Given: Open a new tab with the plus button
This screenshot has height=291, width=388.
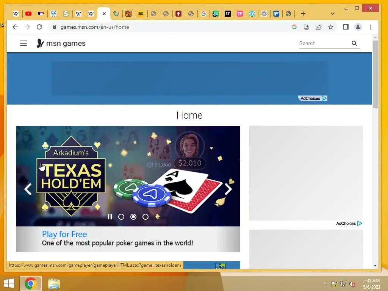Looking at the screenshot, I should [303, 14].
